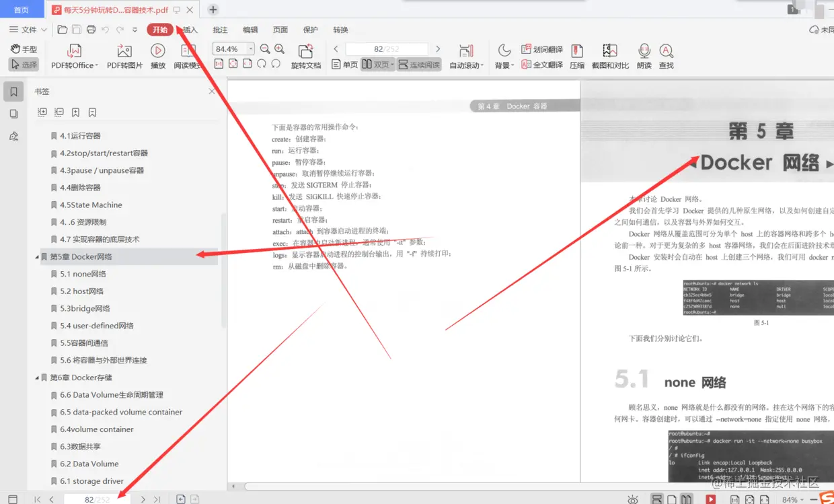Go to next page in toolbar
Viewport: 834px width, 504px height.
click(438, 49)
